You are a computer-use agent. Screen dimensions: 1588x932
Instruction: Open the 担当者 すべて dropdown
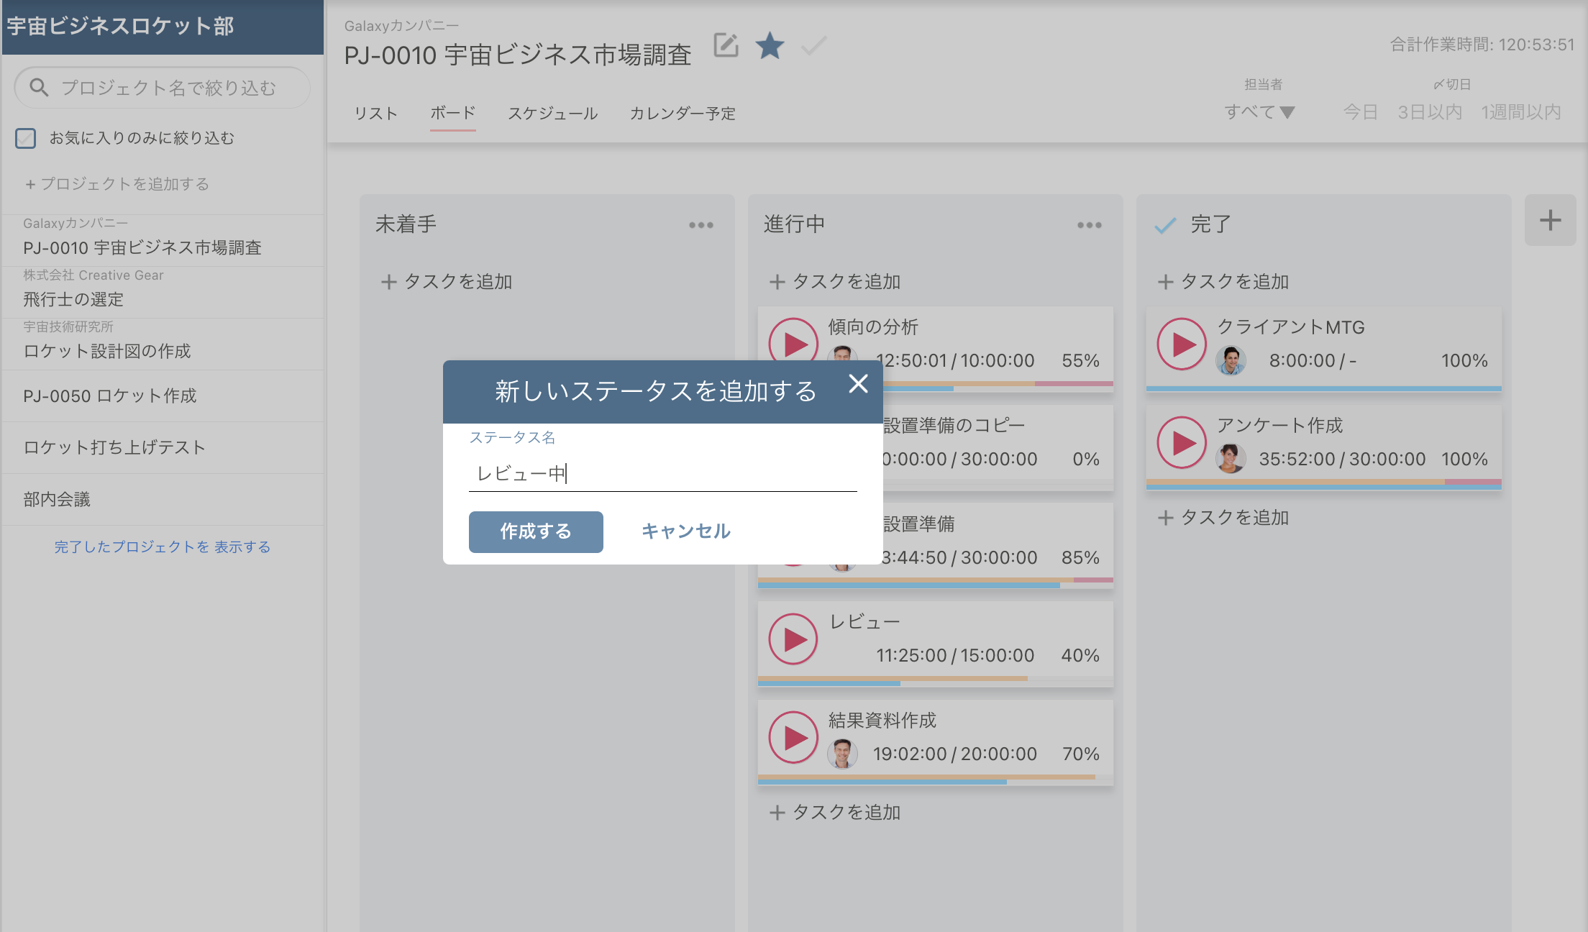pos(1259,111)
